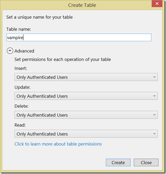The height and width of the screenshot is (174, 166).
Task: Open the table permissions help link
Action: tap(58, 144)
